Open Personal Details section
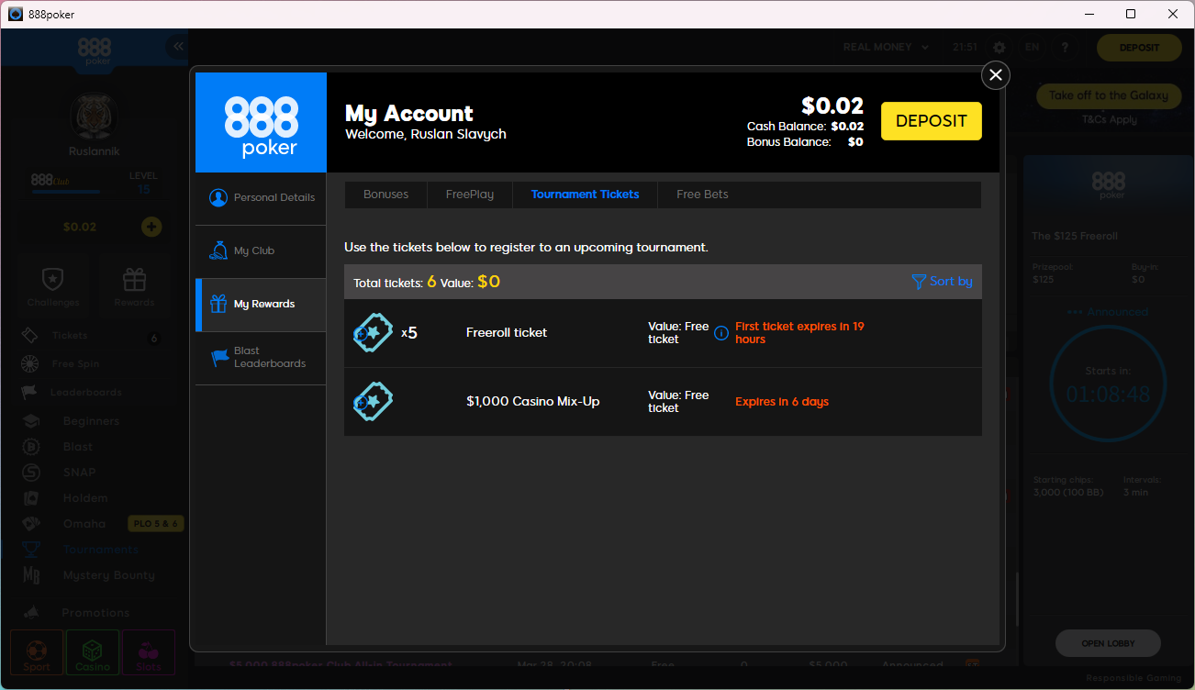The width and height of the screenshot is (1195, 690). [x=261, y=197]
